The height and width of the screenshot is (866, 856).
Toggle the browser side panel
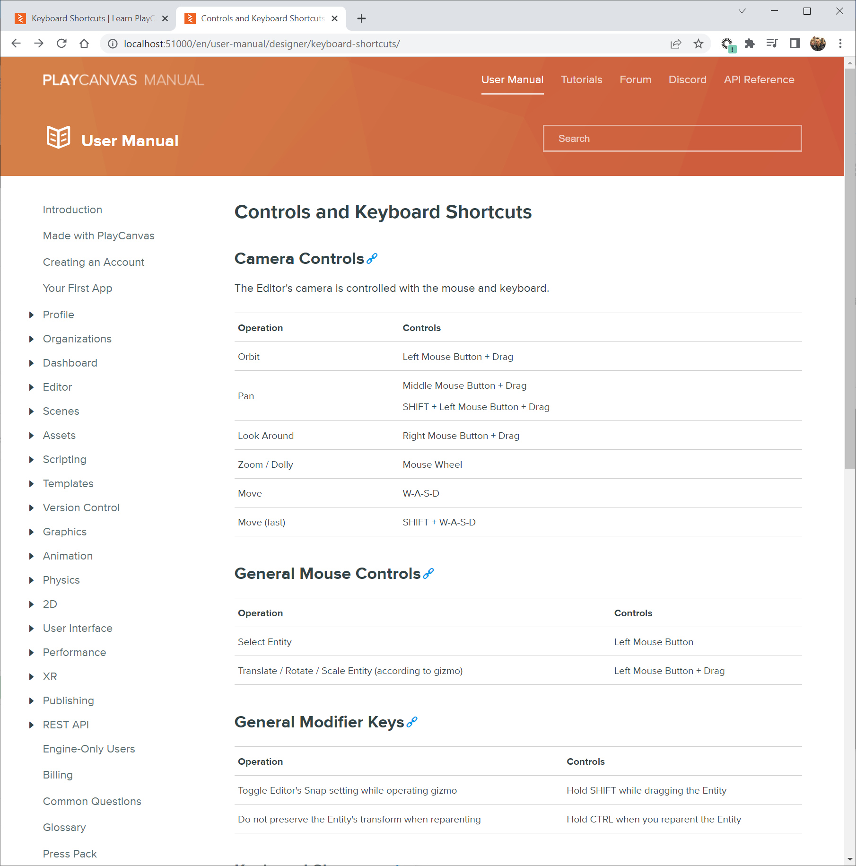795,44
